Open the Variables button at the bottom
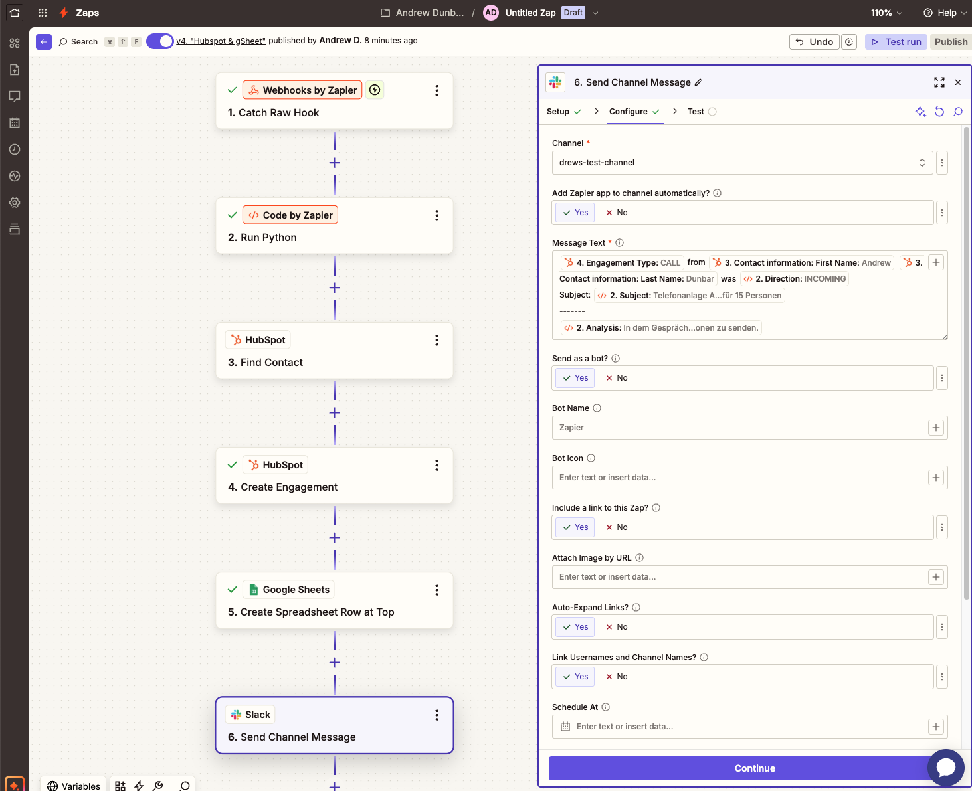This screenshot has height=791, width=972. click(x=73, y=786)
